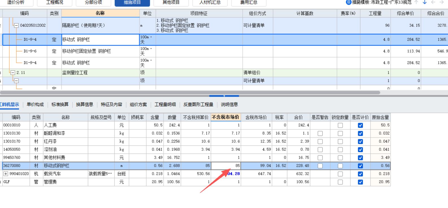Open the 组价方案 sub-tab
Screen dimensions: 448x208
tap(138, 105)
